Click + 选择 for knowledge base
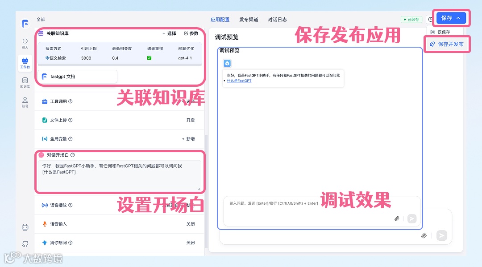The image size is (482, 267). pos(169,33)
